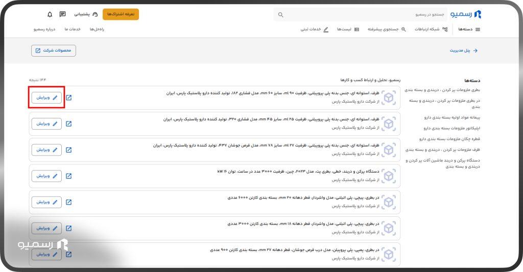Edit the 25 ml مدل فشاری ۳۲۰ container product

click(46, 123)
